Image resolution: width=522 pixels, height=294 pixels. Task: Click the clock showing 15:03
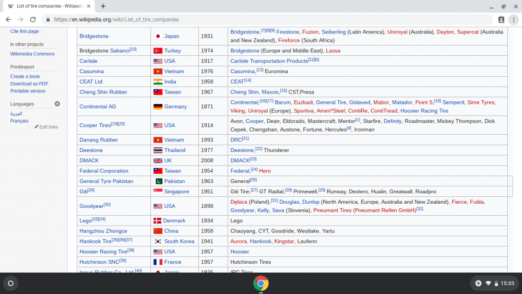(507, 284)
